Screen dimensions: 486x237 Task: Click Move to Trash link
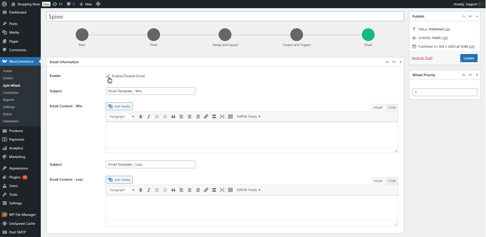pos(422,58)
